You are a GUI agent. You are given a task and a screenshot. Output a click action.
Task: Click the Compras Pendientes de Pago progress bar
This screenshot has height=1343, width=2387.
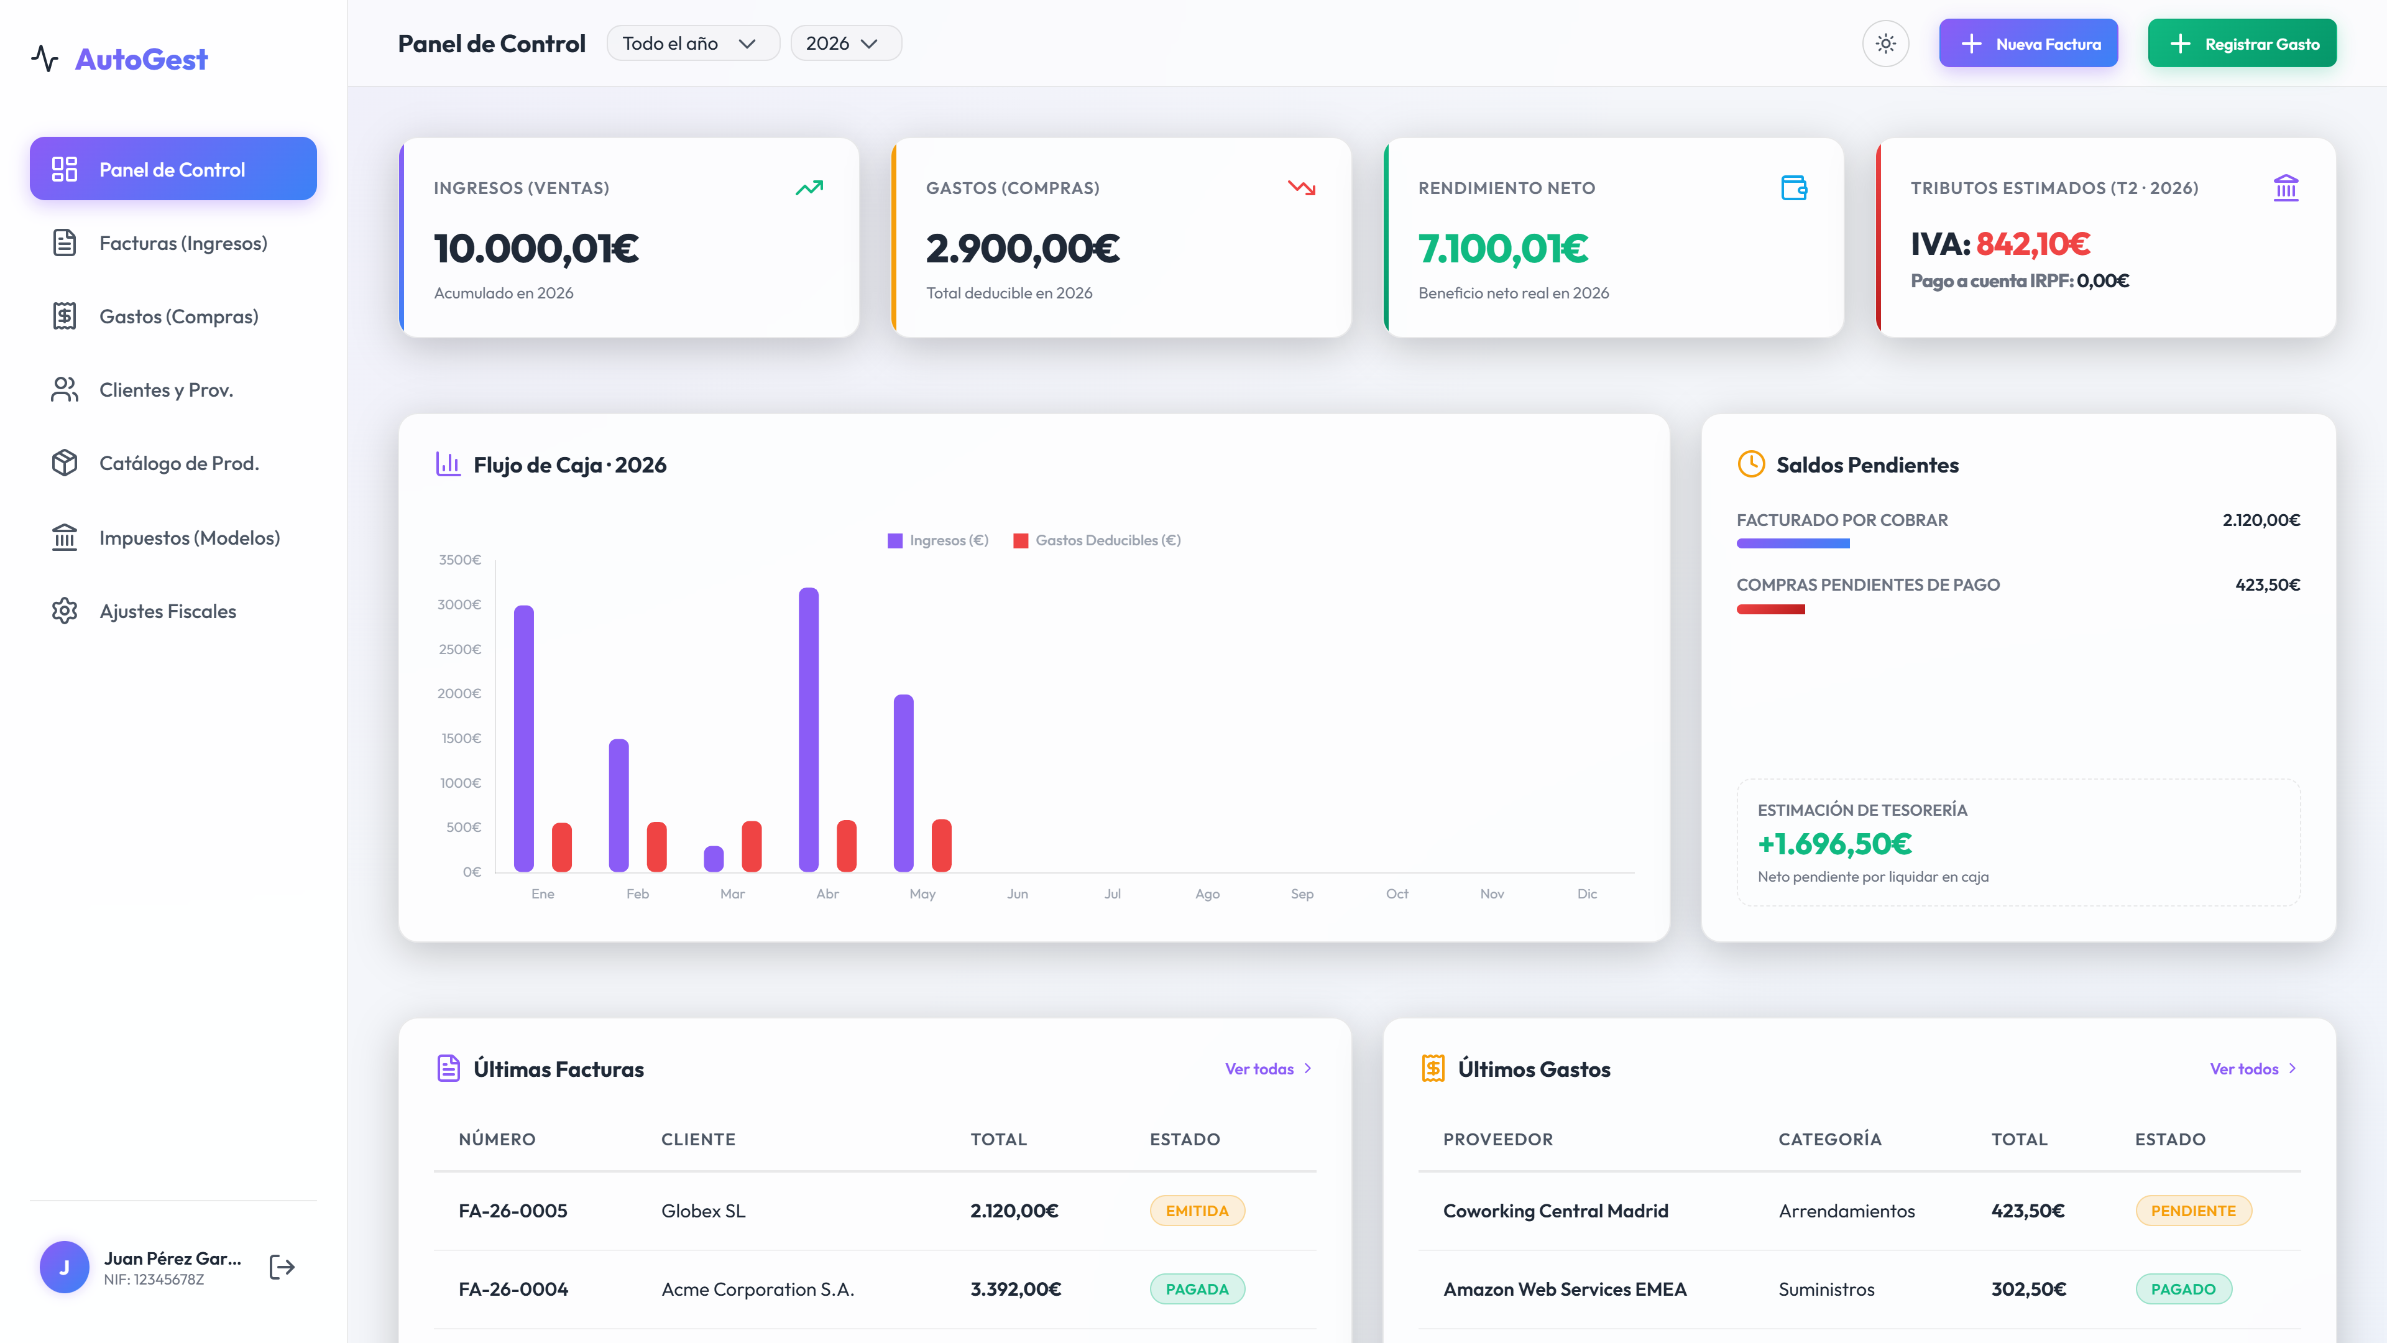click(1770, 609)
